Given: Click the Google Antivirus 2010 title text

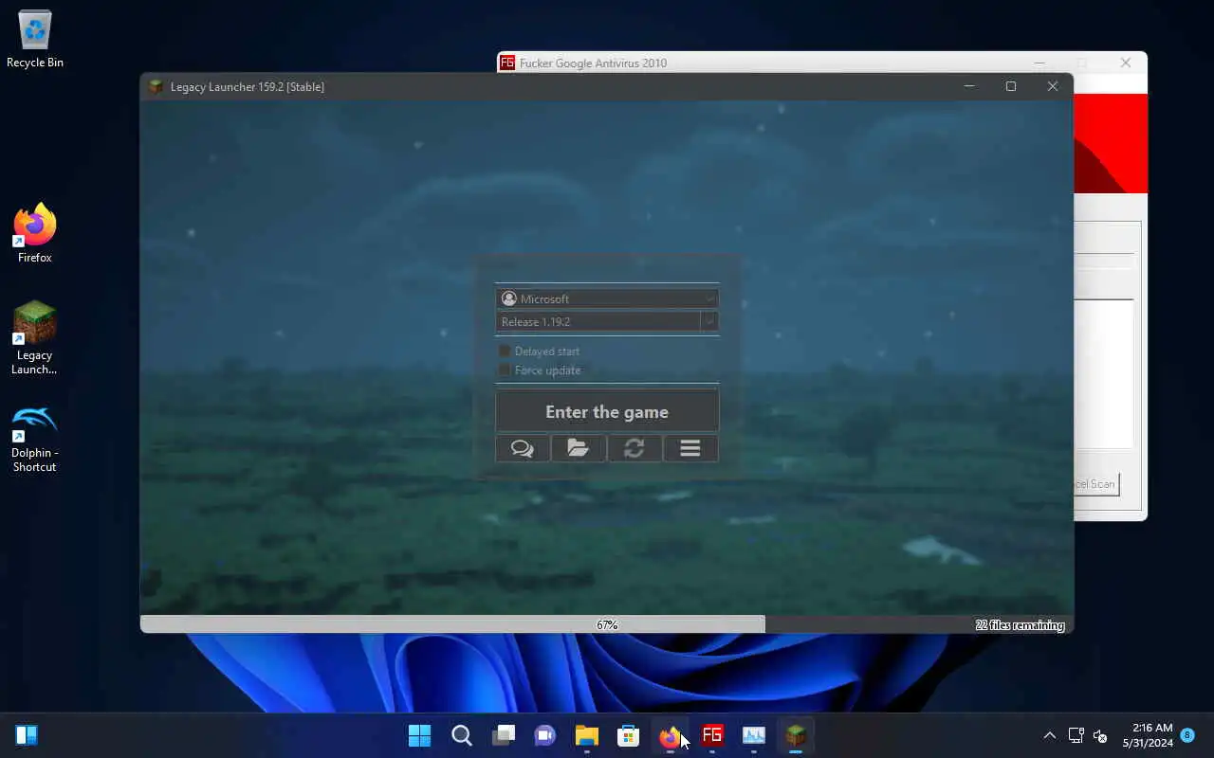Looking at the screenshot, I should pos(594,63).
